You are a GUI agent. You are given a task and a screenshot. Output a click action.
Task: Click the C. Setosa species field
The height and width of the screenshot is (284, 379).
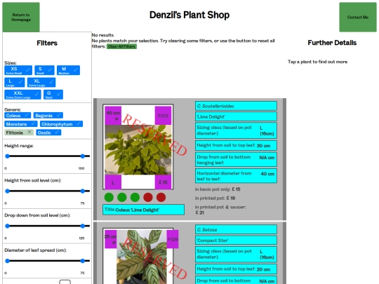pyautogui.click(x=236, y=230)
